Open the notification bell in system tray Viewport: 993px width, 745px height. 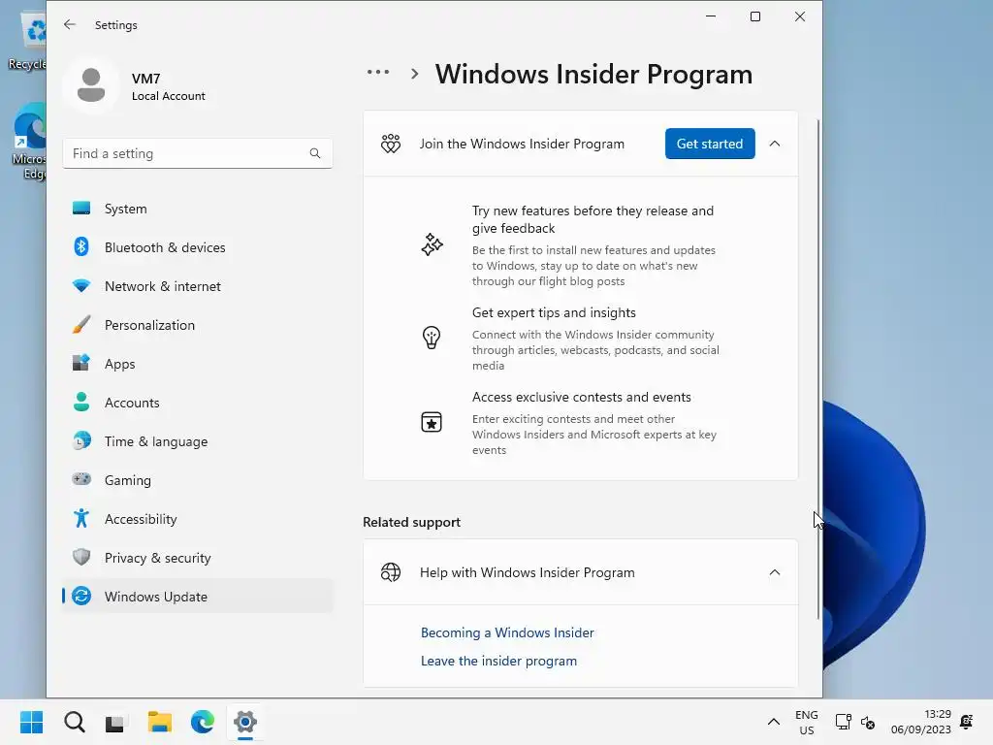(967, 722)
